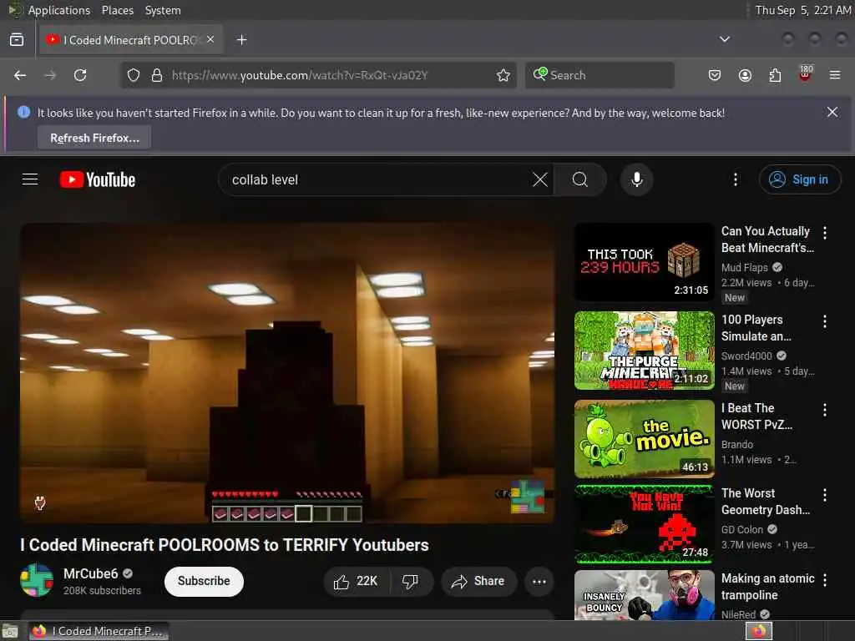This screenshot has width=855, height=641.
Task: Open the Applications menu
Action: [x=59, y=10]
